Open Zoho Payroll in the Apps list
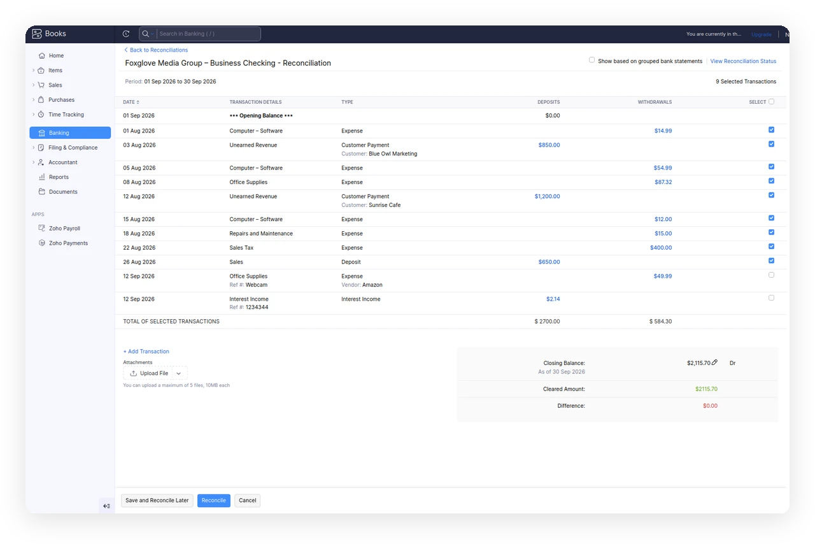This screenshot has width=815, height=544. (70, 228)
